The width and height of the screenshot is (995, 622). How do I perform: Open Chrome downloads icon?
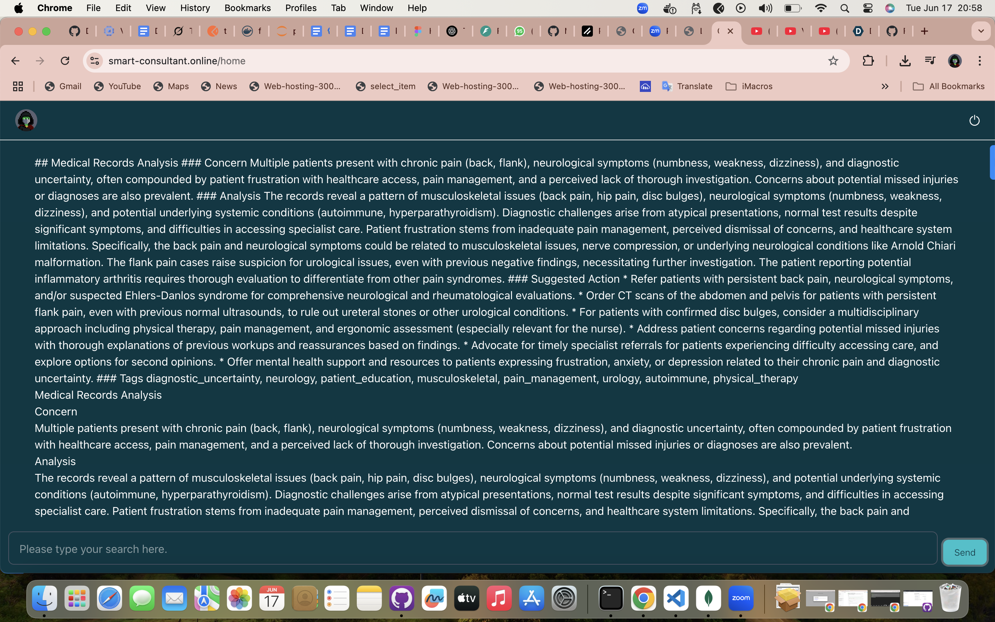pyautogui.click(x=904, y=61)
